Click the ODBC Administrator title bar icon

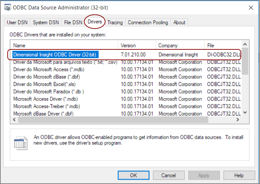[x=7, y=7]
